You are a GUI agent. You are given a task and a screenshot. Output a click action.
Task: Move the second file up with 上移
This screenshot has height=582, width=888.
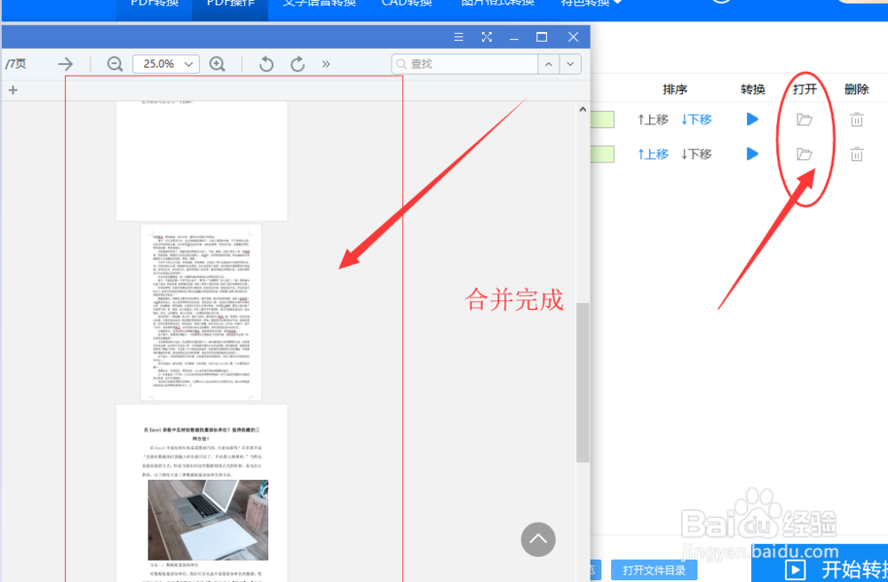[x=652, y=153]
